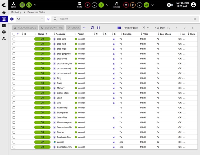This screenshot has width=200, height=155.
Task: Show graph for proc-sshd service
Action: point(114,39)
